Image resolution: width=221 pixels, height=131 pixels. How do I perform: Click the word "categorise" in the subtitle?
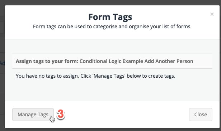pyautogui.click(x=105, y=26)
